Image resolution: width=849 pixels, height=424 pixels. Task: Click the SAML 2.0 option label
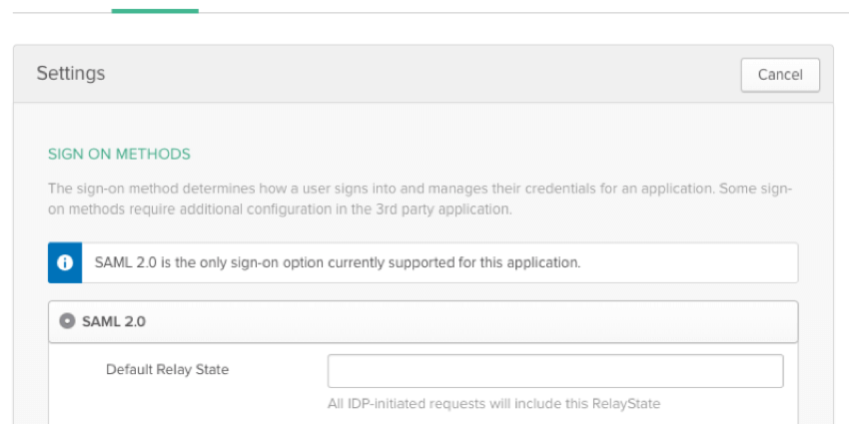113,321
